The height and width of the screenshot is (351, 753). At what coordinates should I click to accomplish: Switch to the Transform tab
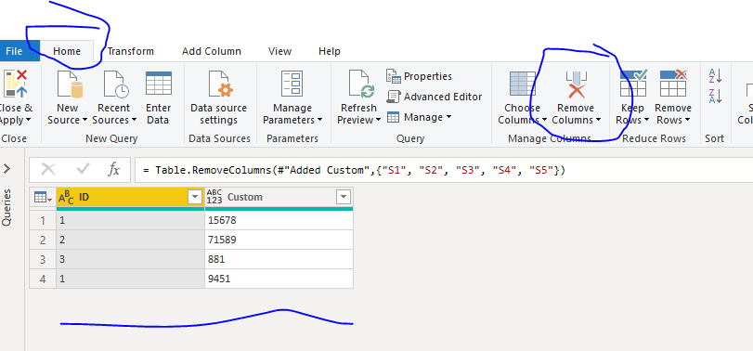click(131, 51)
